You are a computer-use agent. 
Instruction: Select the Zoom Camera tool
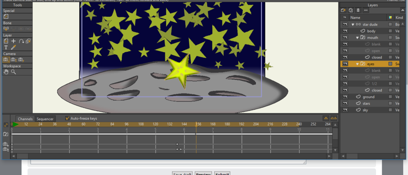click(x=14, y=60)
